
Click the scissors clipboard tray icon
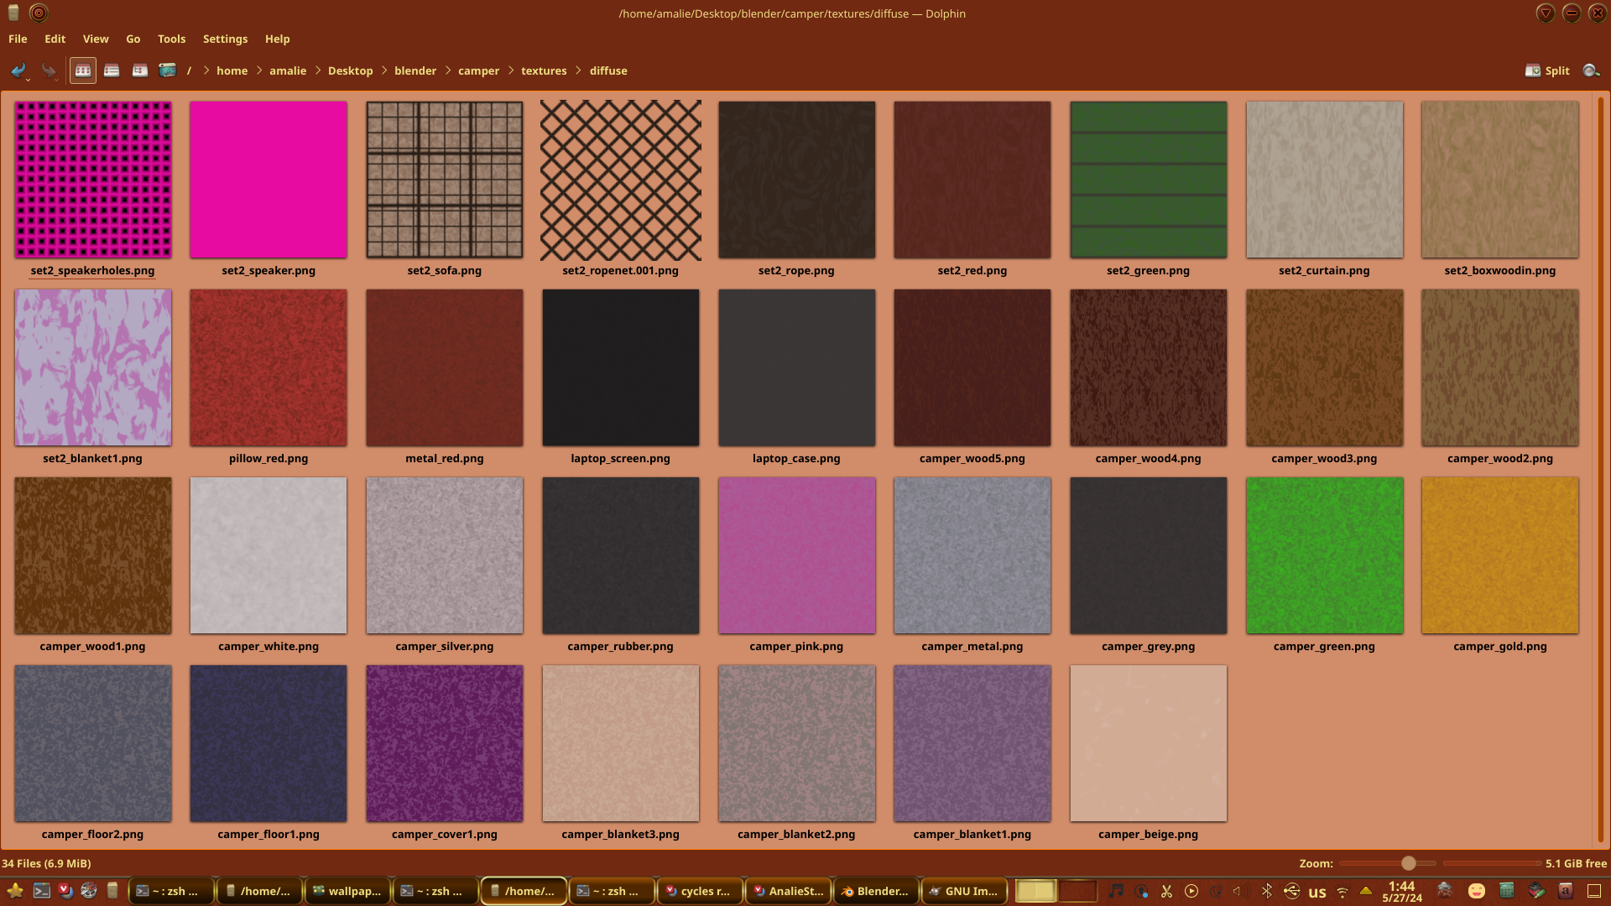[1166, 891]
